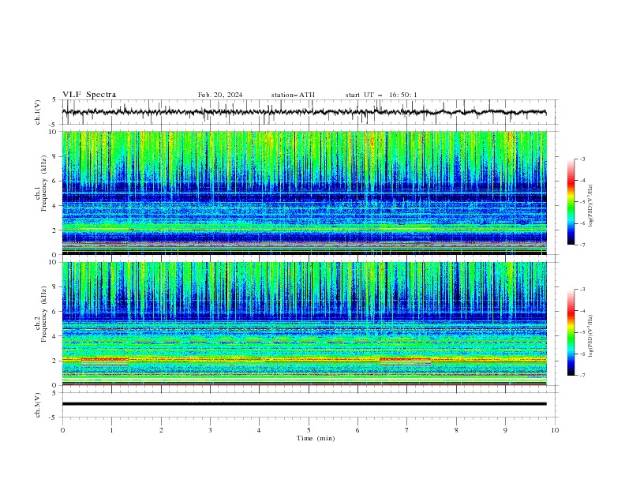This screenshot has height=483, width=625.
Task: Click the "Time (min)" axis label
Action: [x=316, y=438]
